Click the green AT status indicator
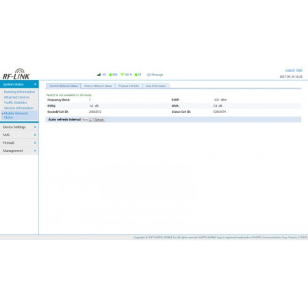Image resolution: width=308 pixels, height=308 pixels. (x=136, y=75)
